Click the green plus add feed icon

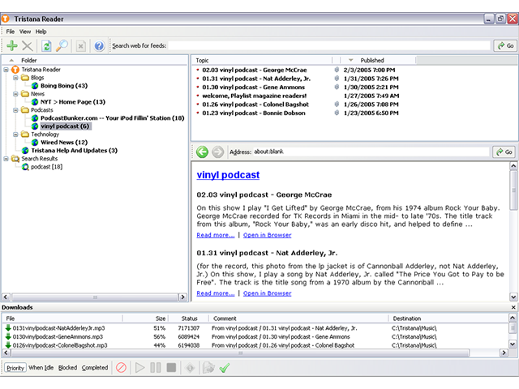click(x=12, y=45)
